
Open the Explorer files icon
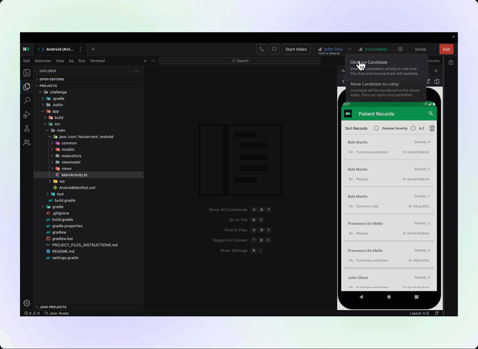tap(27, 87)
